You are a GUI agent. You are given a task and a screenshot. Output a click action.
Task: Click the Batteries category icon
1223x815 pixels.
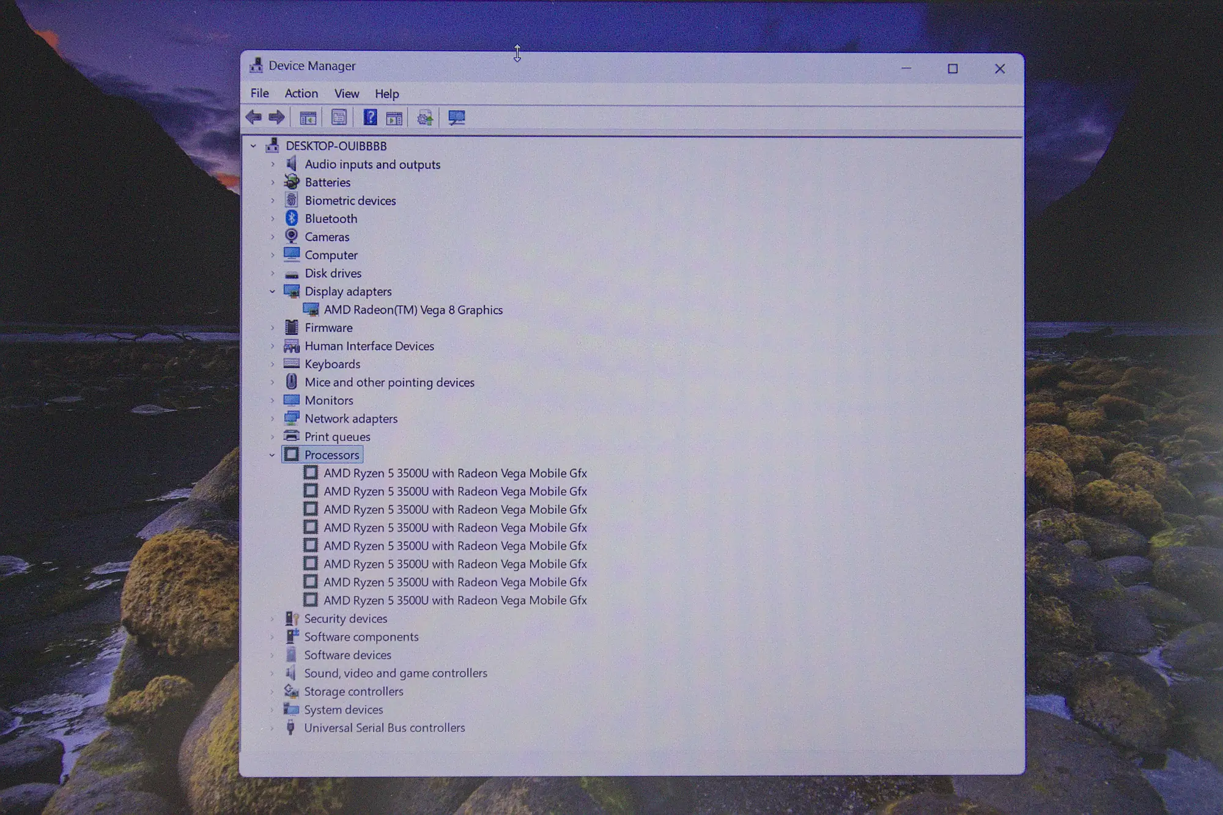tap(292, 182)
